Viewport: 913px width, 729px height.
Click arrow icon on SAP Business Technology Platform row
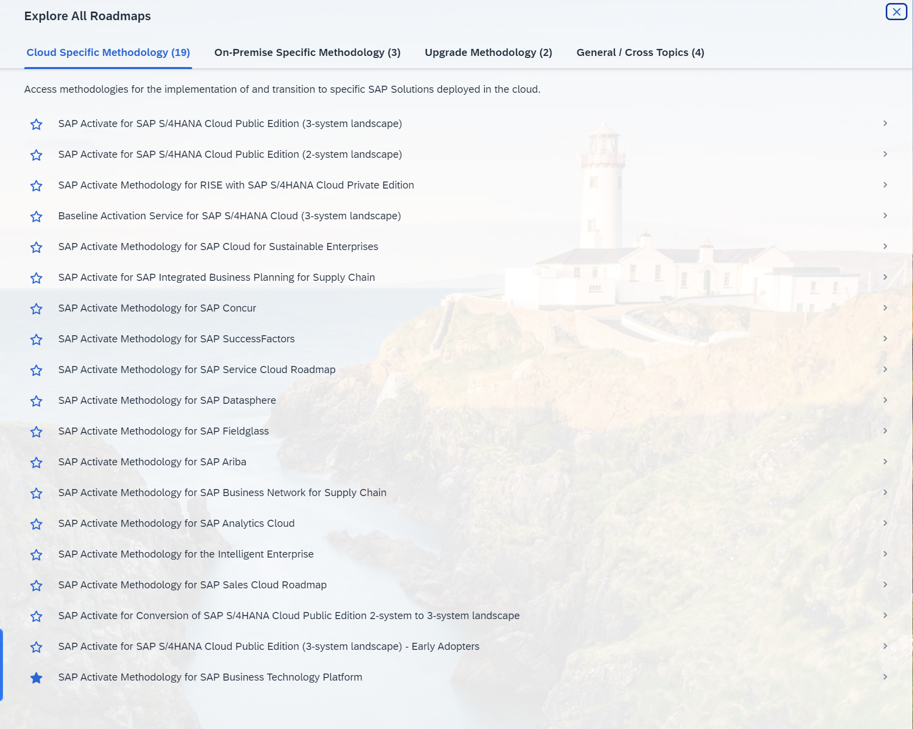pyautogui.click(x=885, y=677)
